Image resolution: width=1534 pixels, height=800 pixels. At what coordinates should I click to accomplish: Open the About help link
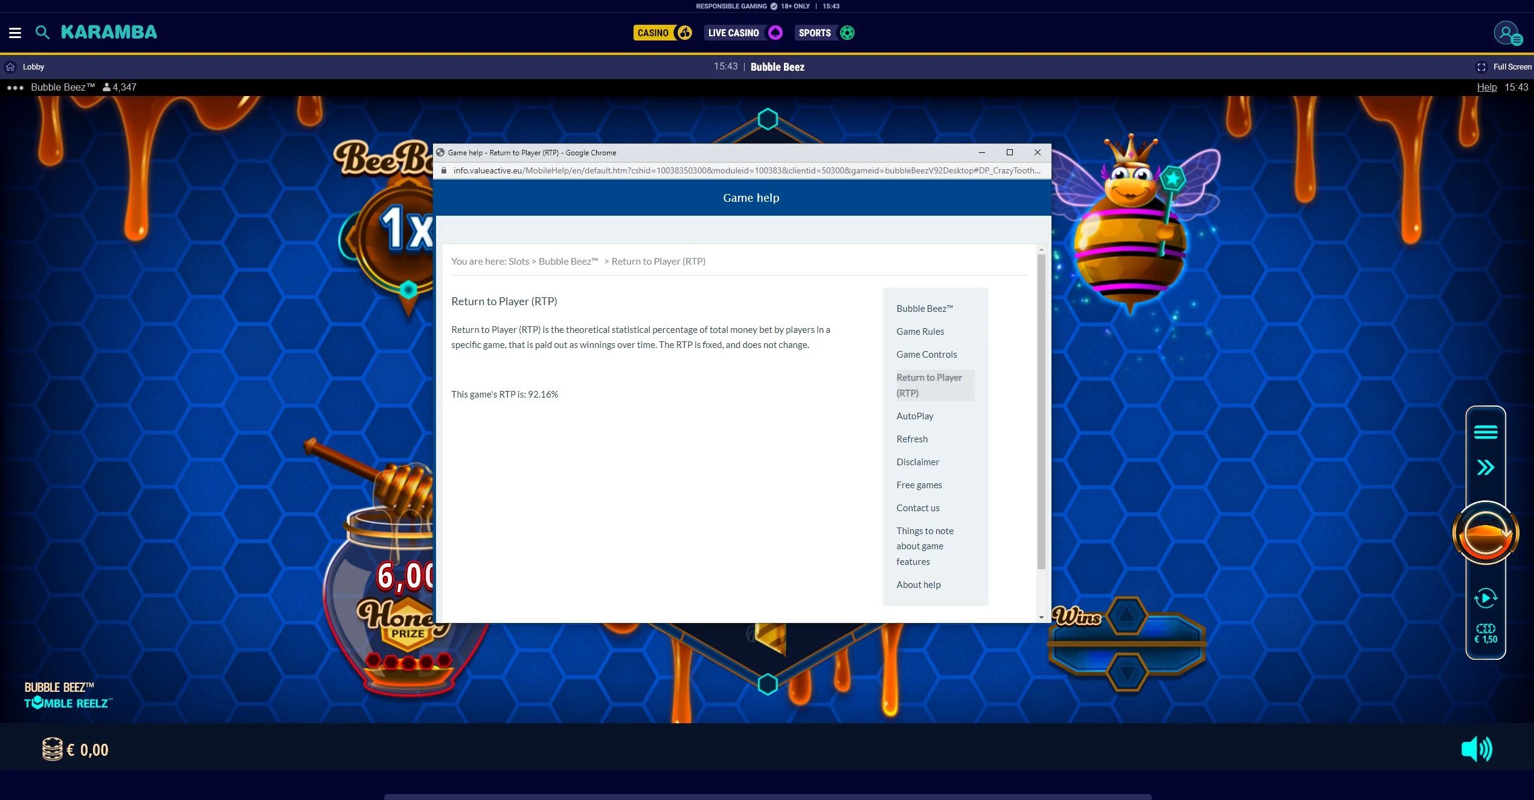[x=918, y=584]
